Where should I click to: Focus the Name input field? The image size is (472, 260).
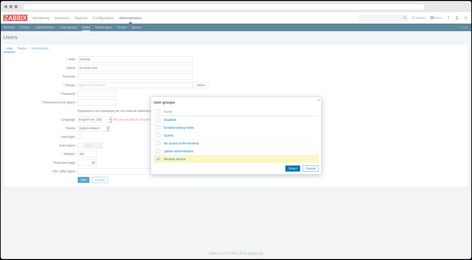[x=135, y=68]
